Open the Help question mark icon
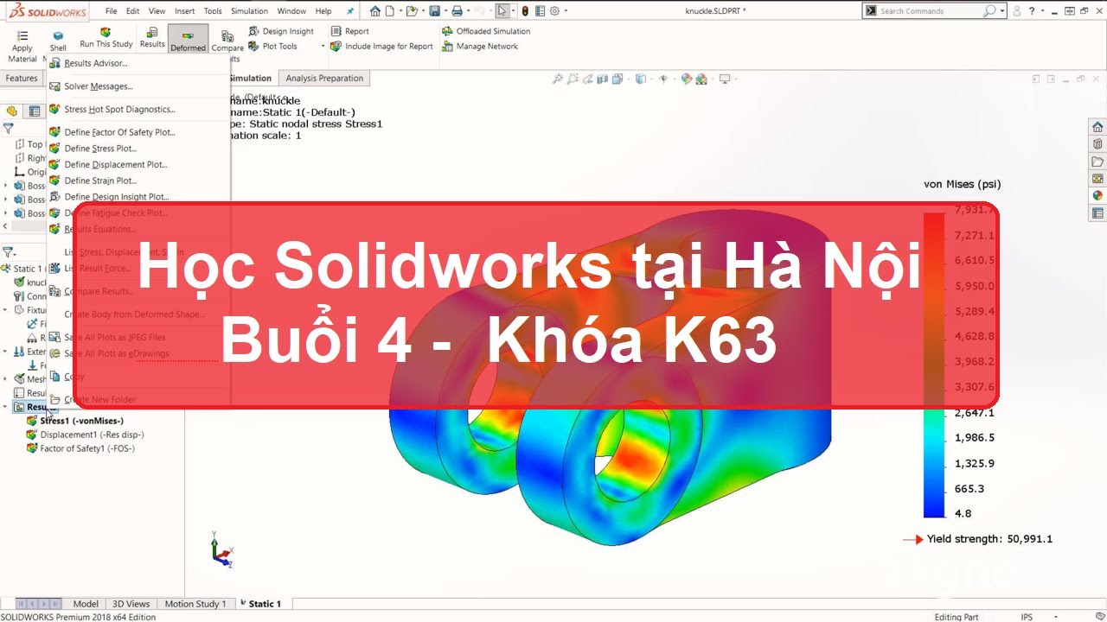The height and width of the screenshot is (622, 1107). [1033, 11]
